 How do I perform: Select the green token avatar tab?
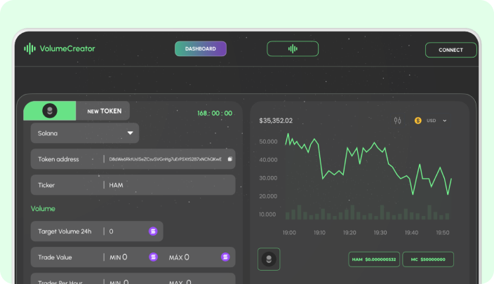tap(50, 111)
